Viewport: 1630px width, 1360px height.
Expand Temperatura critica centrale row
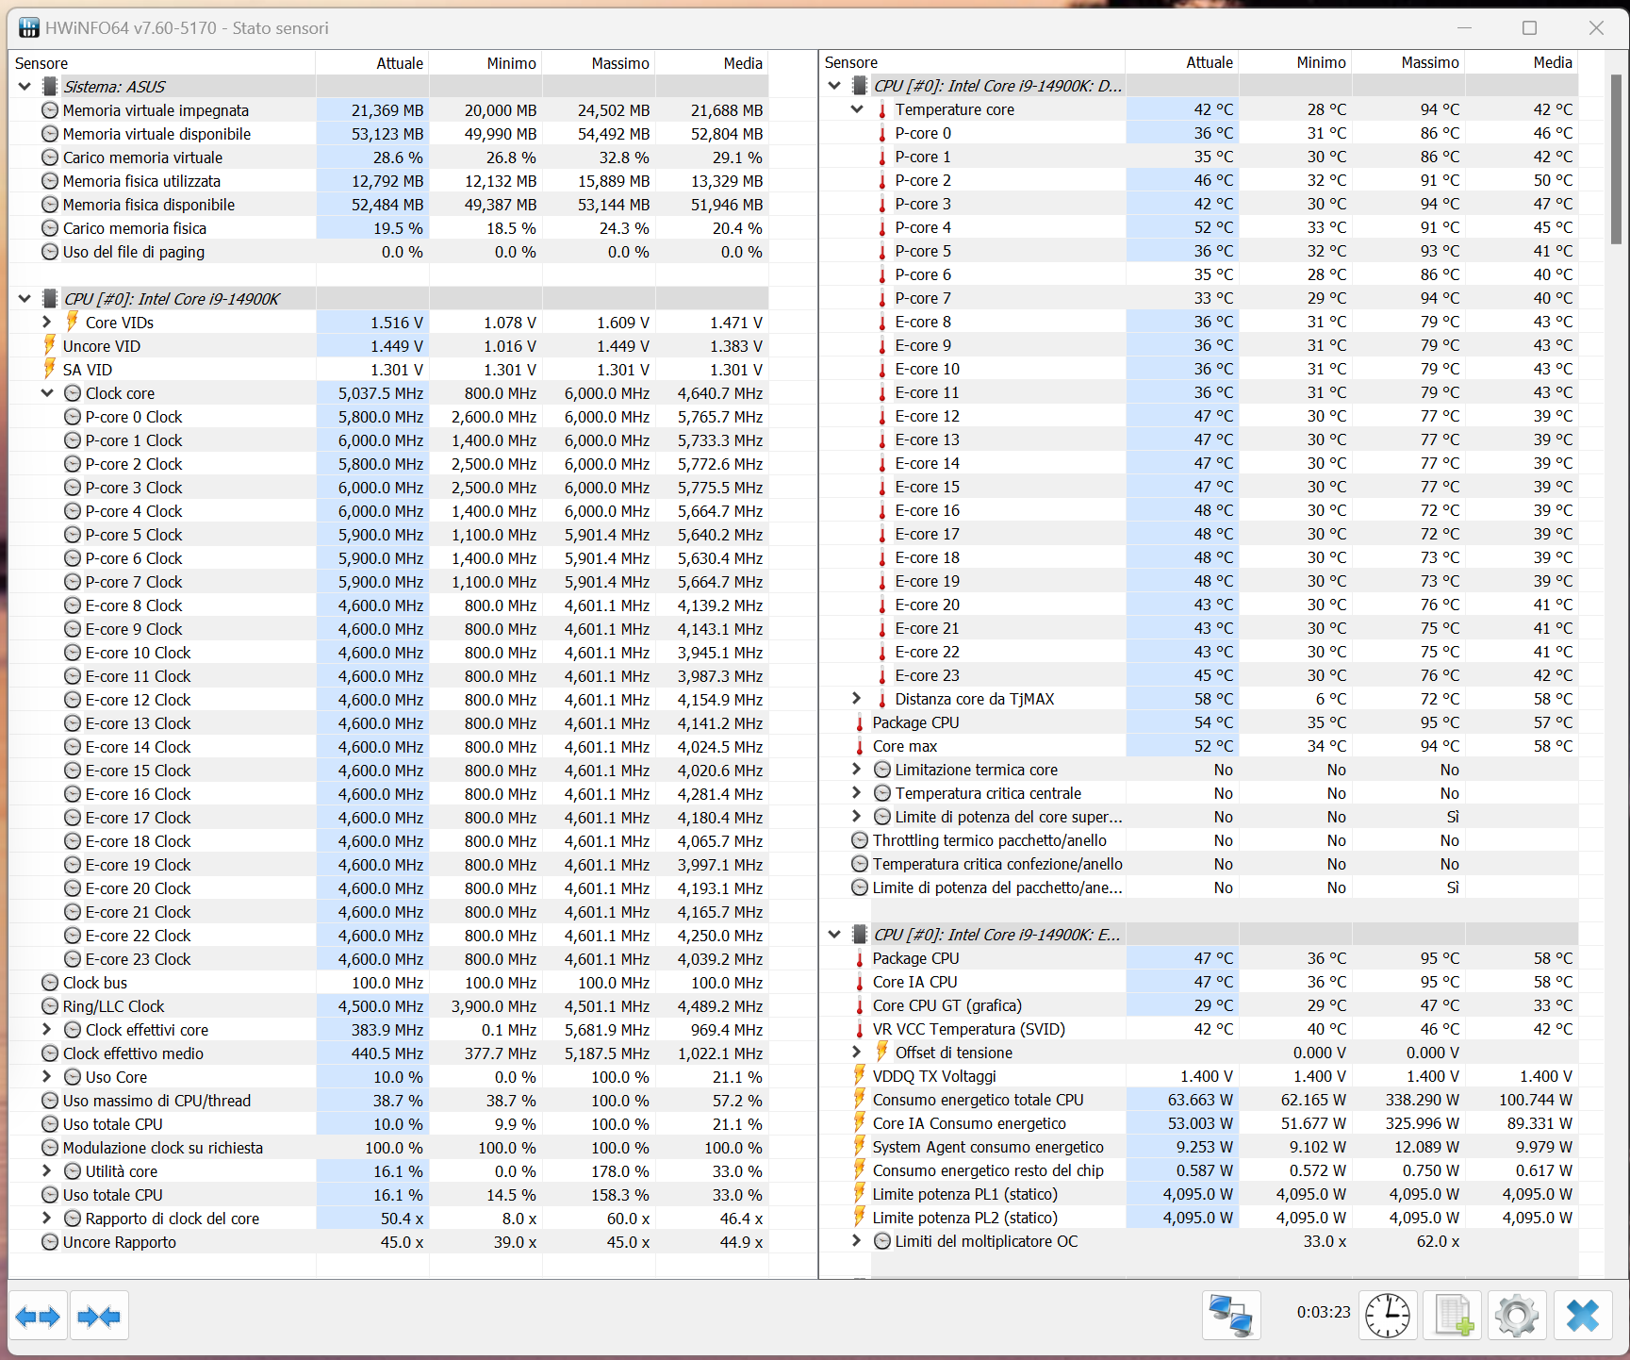[x=857, y=793]
